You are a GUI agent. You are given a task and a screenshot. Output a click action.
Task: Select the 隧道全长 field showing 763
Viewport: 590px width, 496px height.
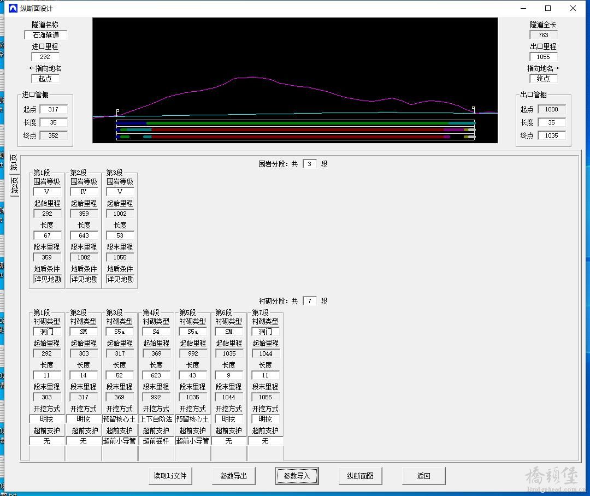[x=544, y=35]
